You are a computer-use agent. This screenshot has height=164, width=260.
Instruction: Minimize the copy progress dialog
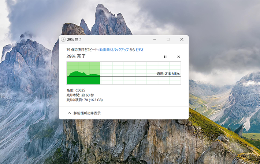pyautogui.click(x=155, y=39)
